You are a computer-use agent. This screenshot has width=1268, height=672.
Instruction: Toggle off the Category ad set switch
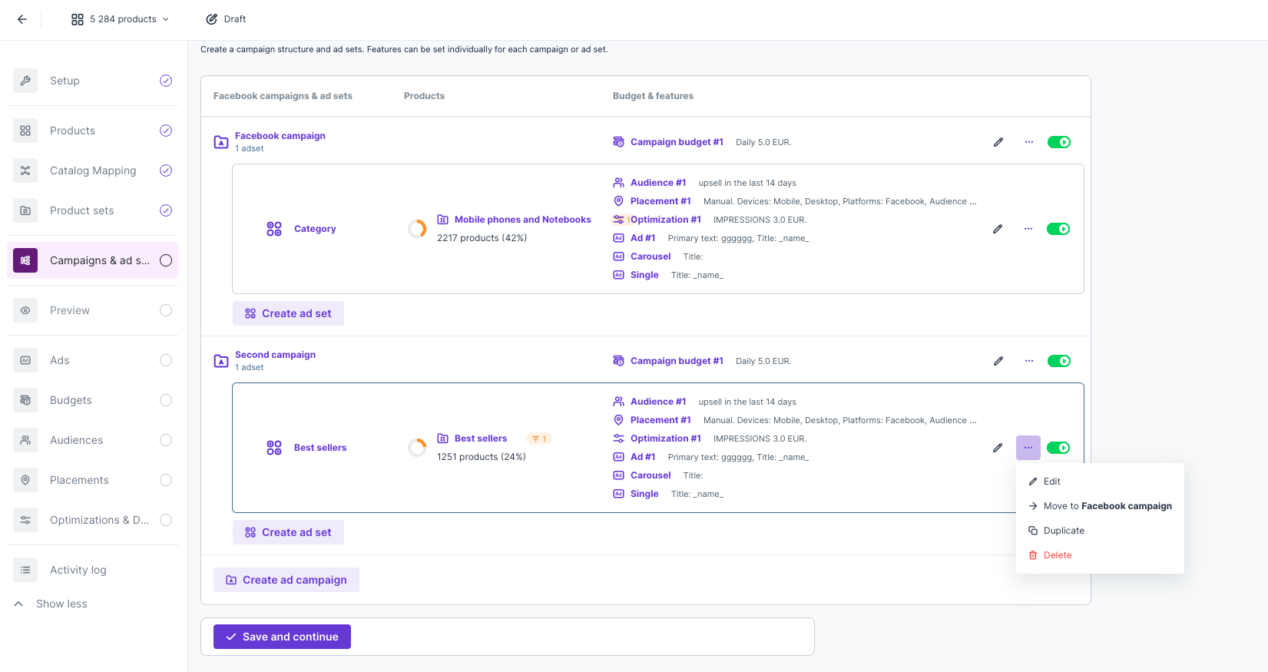(1058, 229)
